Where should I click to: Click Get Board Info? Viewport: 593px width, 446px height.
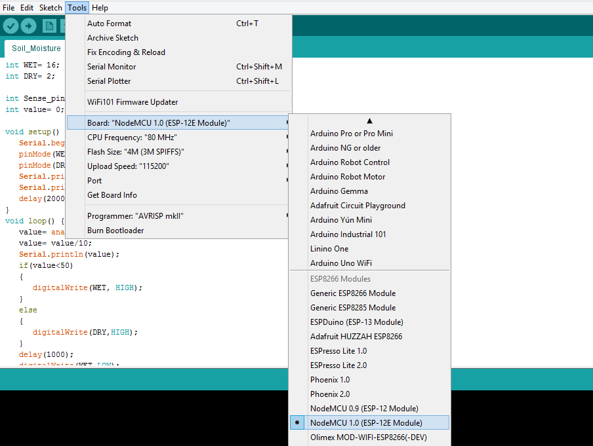coord(112,195)
